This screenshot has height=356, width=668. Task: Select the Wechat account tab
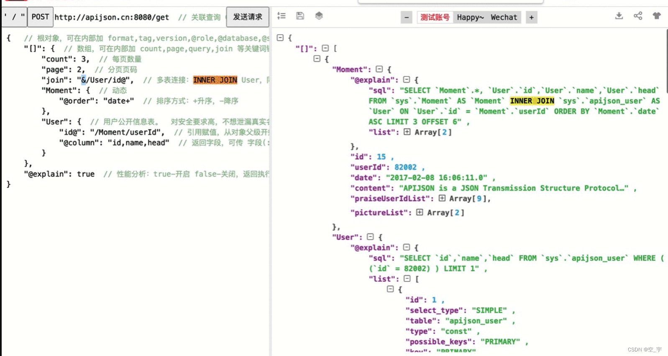504,18
